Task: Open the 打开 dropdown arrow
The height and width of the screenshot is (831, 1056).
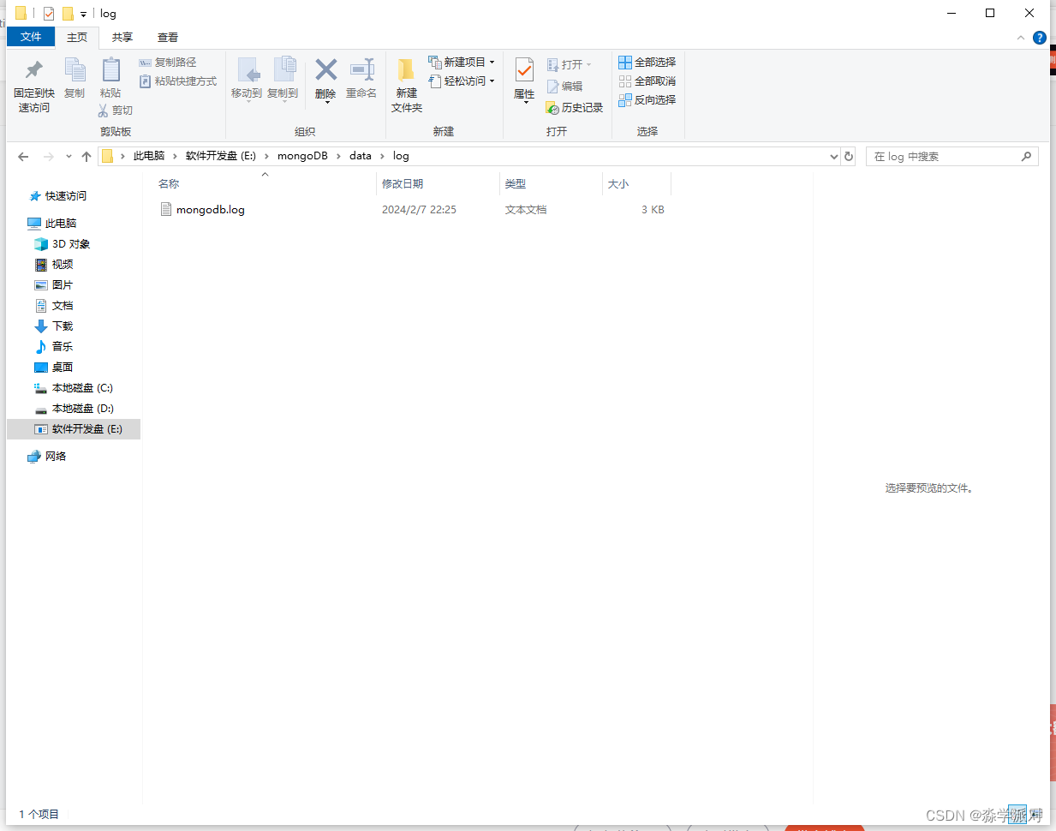Action: coord(588,63)
